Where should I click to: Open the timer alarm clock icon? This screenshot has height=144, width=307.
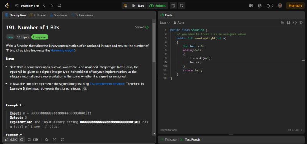coord(173,6)
